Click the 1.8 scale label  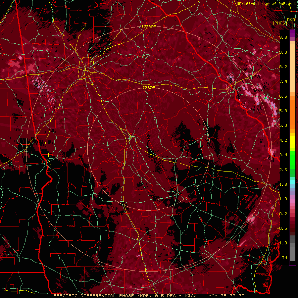283,184
